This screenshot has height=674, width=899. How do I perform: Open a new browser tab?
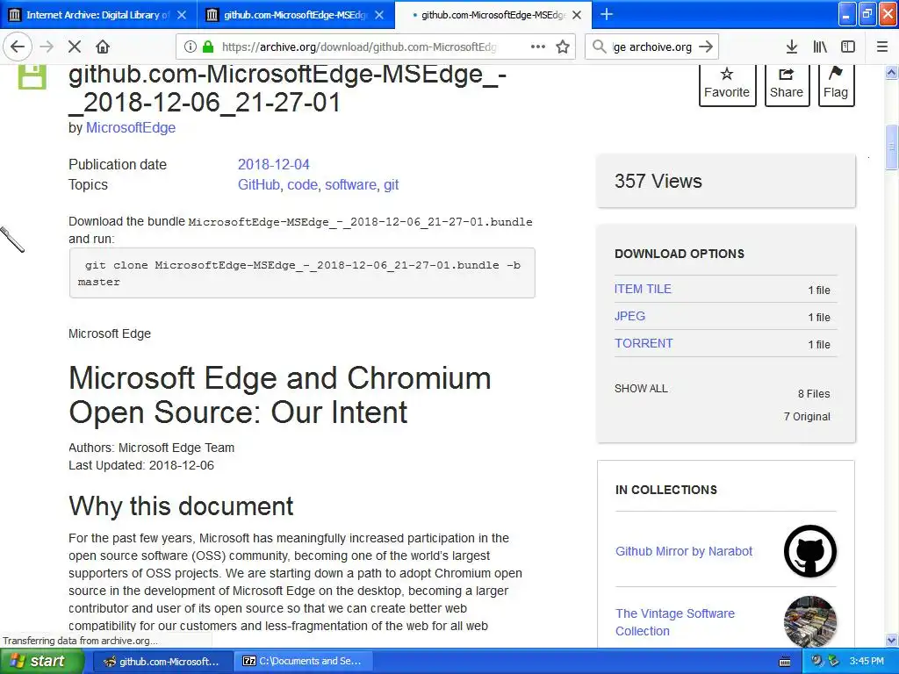coord(606,14)
